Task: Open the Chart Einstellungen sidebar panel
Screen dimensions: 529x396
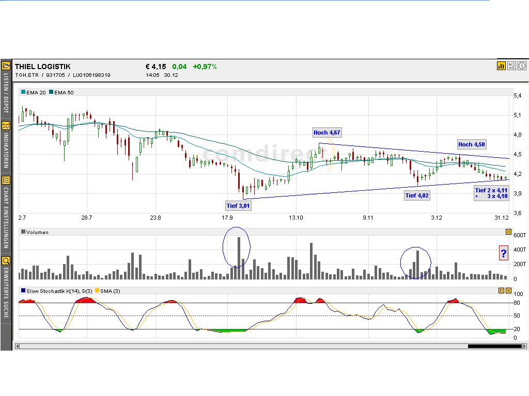Action: 6,181
